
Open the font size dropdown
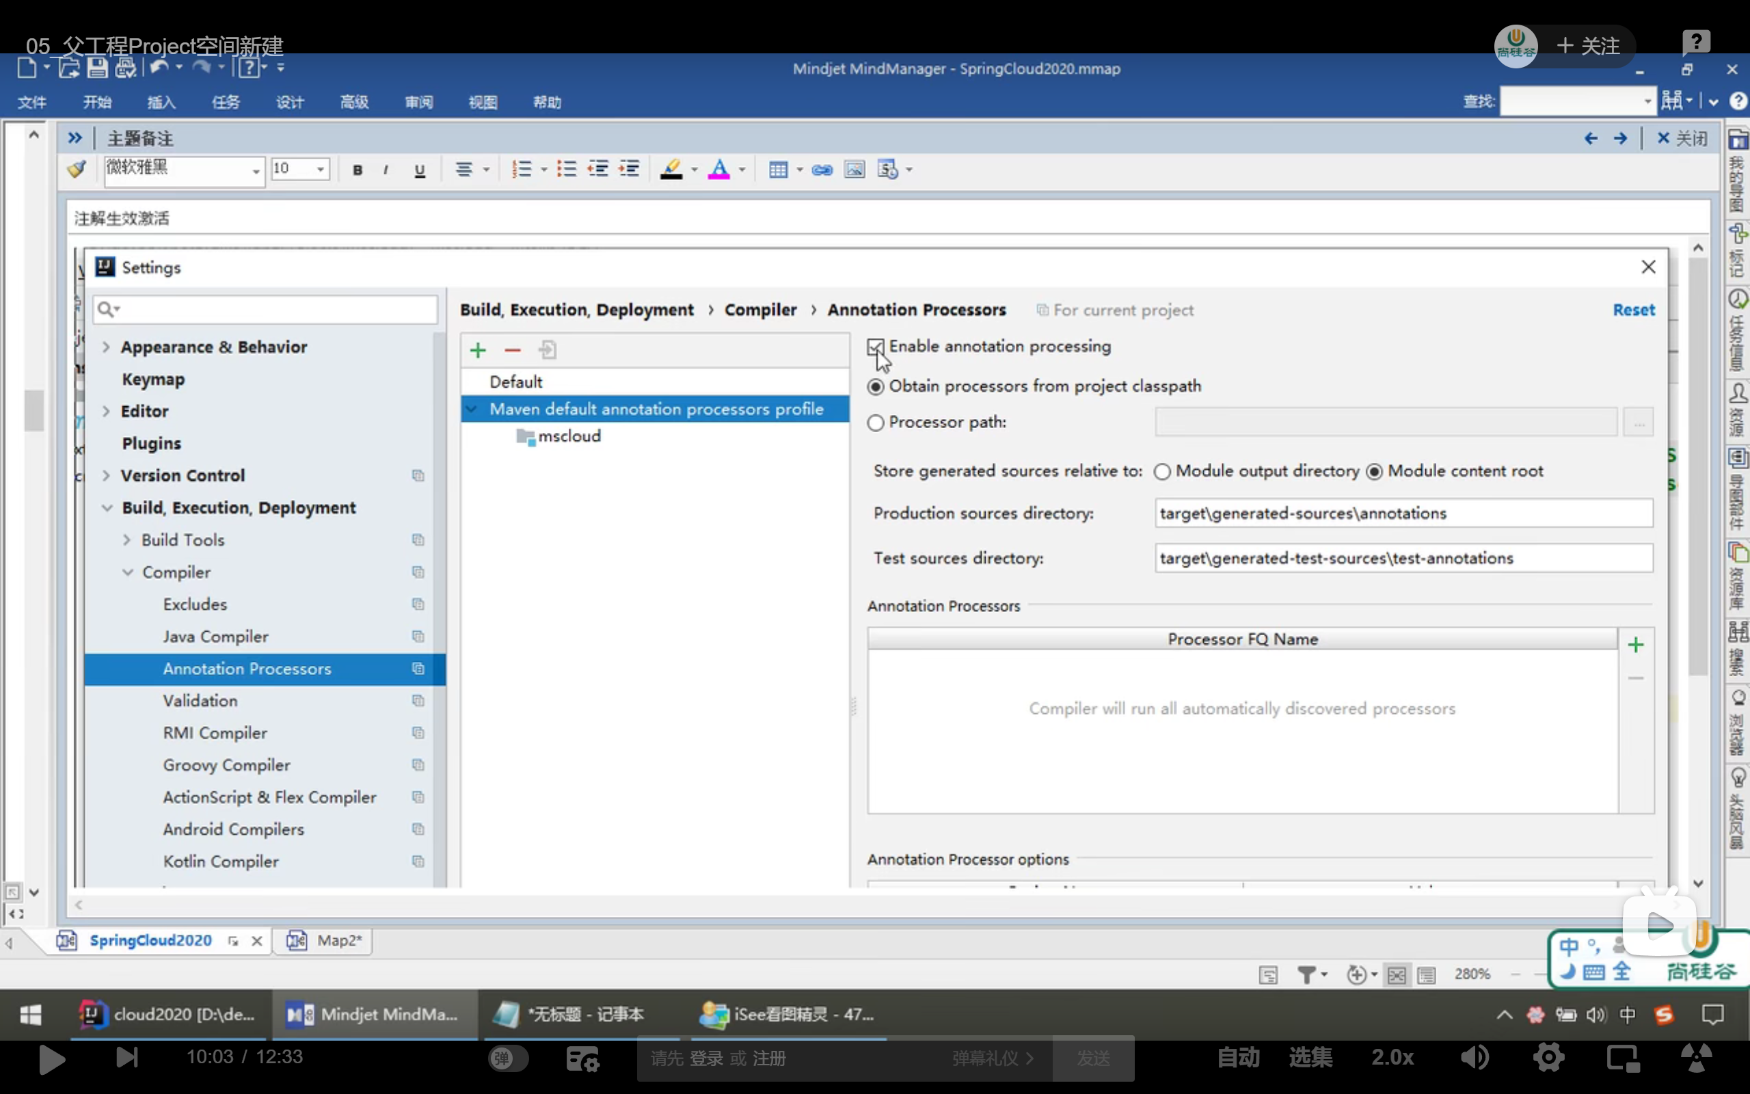[x=321, y=170]
